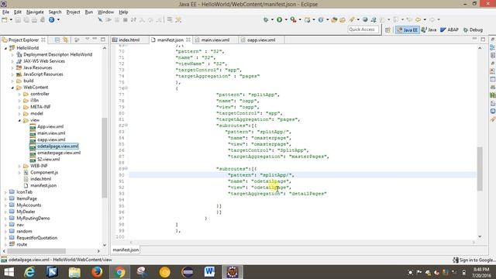Switch to the Debug perspective

(473, 29)
